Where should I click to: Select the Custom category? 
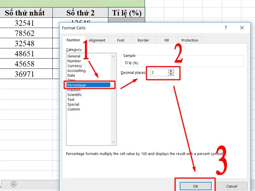(74, 109)
